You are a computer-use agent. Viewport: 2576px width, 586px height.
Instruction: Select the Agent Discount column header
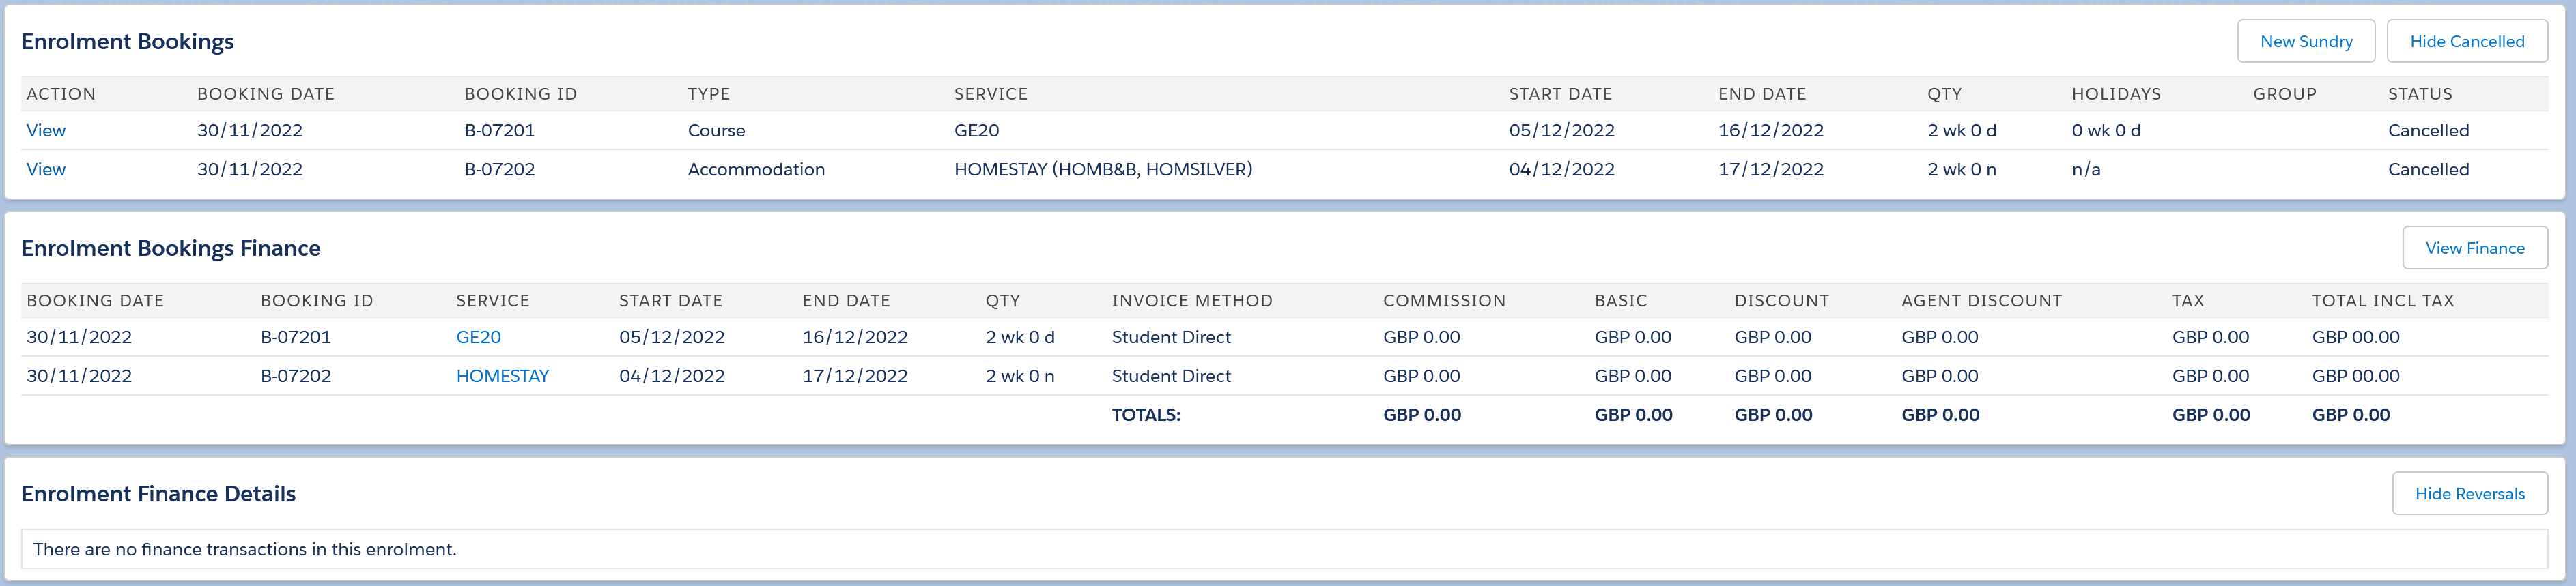tap(1980, 301)
